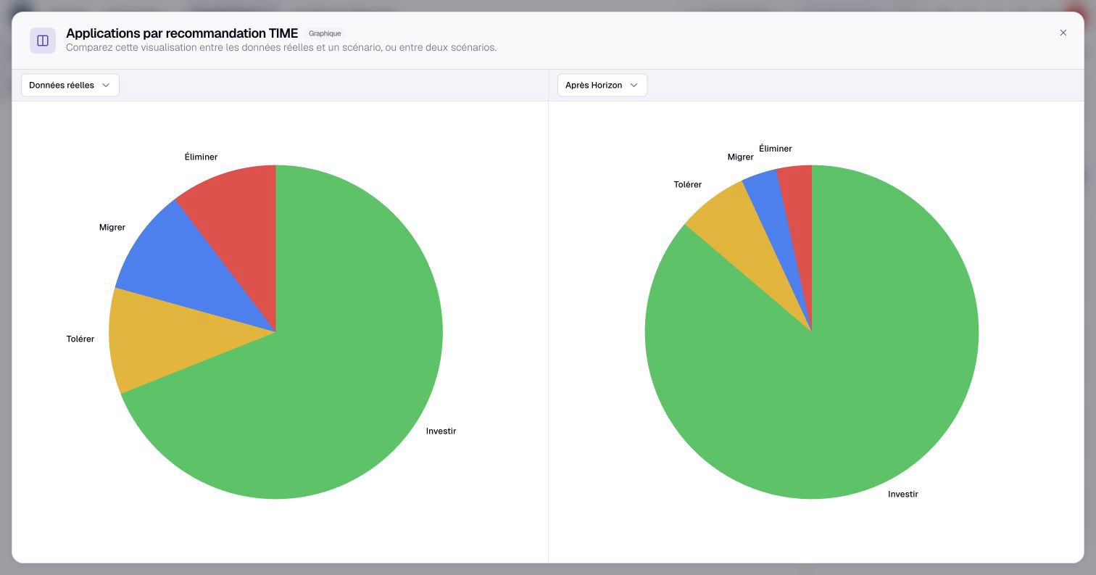Image resolution: width=1096 pixels, height=575 pixels.
Task: Click the title Applications par recommandation TIME
Action: tap(182, 33)
